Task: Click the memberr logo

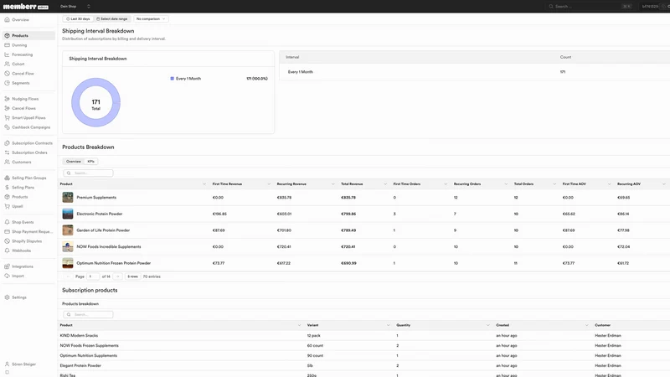Action: pyautogui.click(x=26, y=7)
